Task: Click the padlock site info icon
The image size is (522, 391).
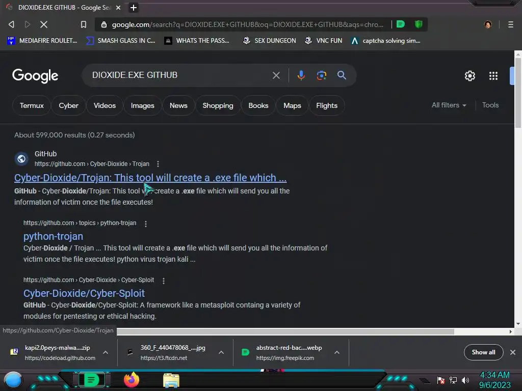Action: coord(104,24)
